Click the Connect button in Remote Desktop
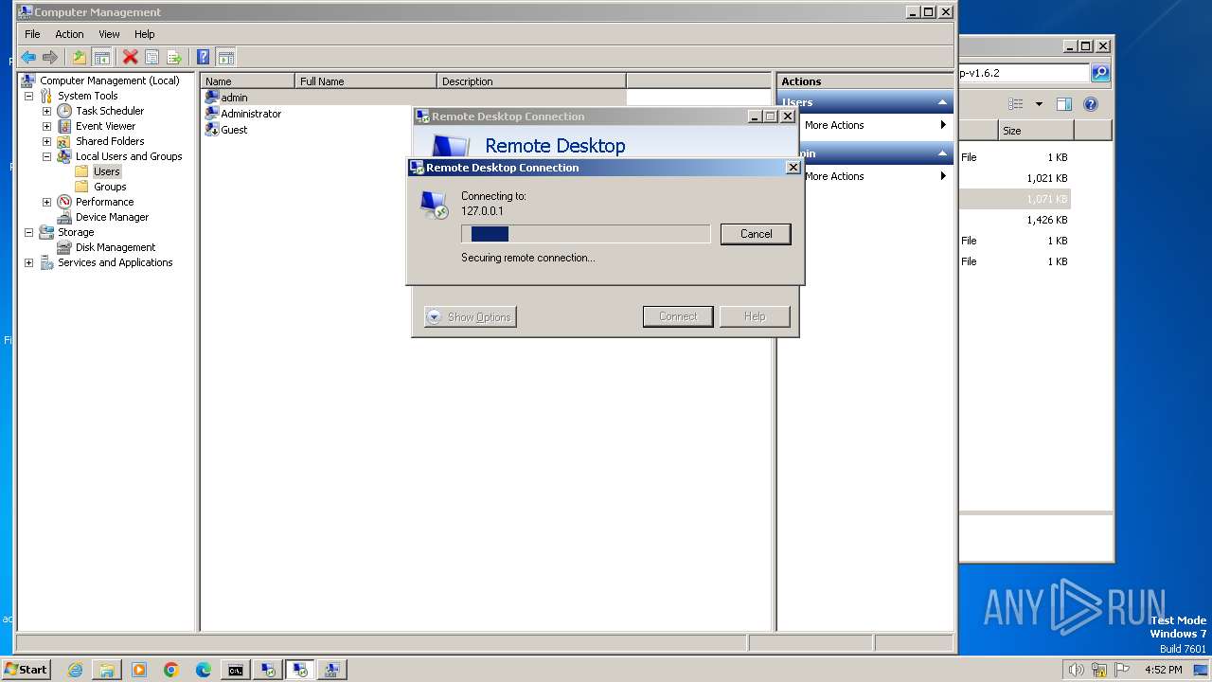The width and height of the screenshot is (1212, 682). tap(678, 316)
